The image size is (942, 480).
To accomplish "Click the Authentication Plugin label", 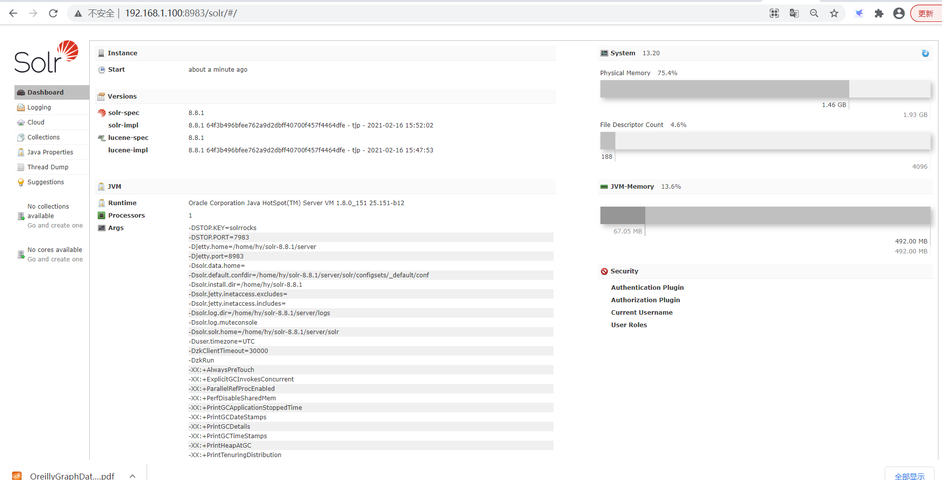I will 647,288.
